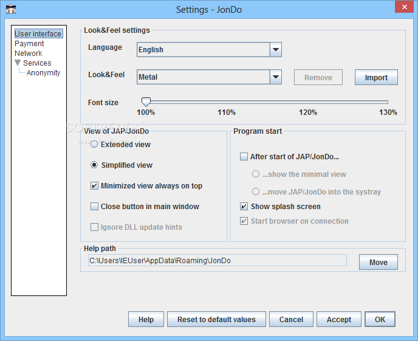Viewport: 418px width, 341px height.
Task: Open the Payment settings page
Action: point(29,43)
